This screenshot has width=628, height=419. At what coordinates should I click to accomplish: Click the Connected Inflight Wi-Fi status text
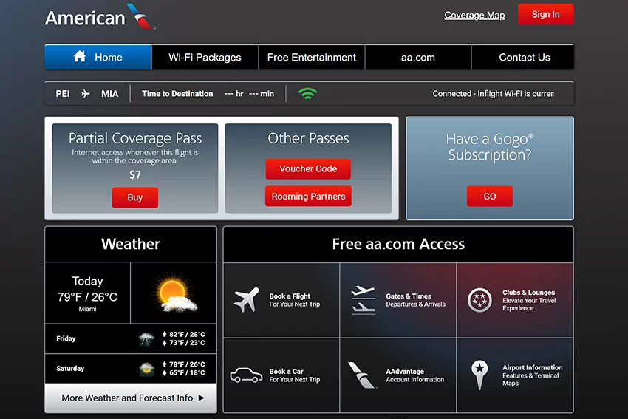pos(493,93)
